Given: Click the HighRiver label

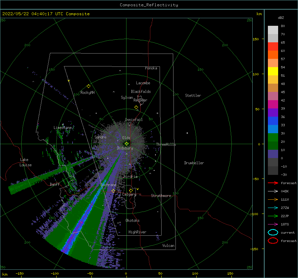Looking at the screenshot, I should point(137,232).
